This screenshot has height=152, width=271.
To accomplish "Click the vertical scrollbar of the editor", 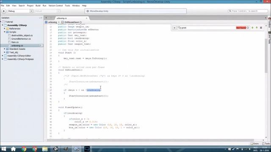I will coord(266,55).
